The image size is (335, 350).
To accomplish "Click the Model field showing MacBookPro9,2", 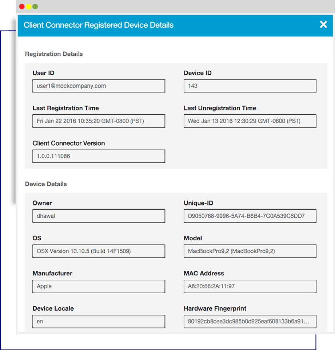I will coord(250,251).
